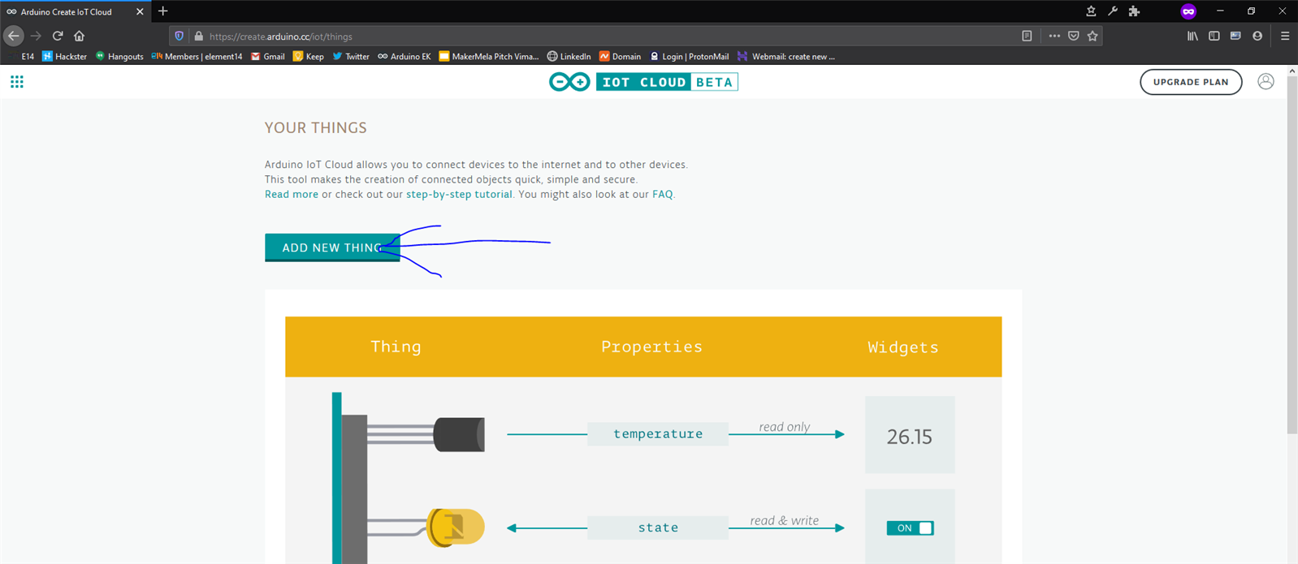Open the extensions puzzle icon
The image size is (1298, 564).
coord(1135,11)
